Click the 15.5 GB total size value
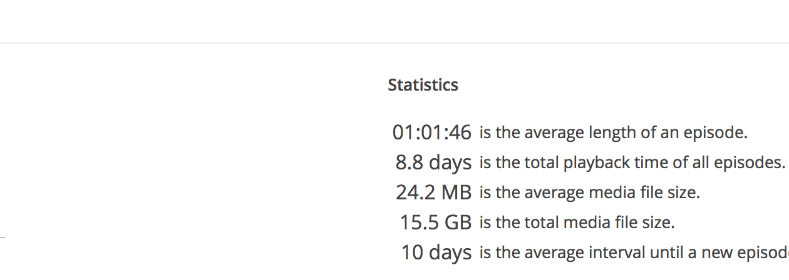This screenshot has width=789, height=280. (435, 222)
